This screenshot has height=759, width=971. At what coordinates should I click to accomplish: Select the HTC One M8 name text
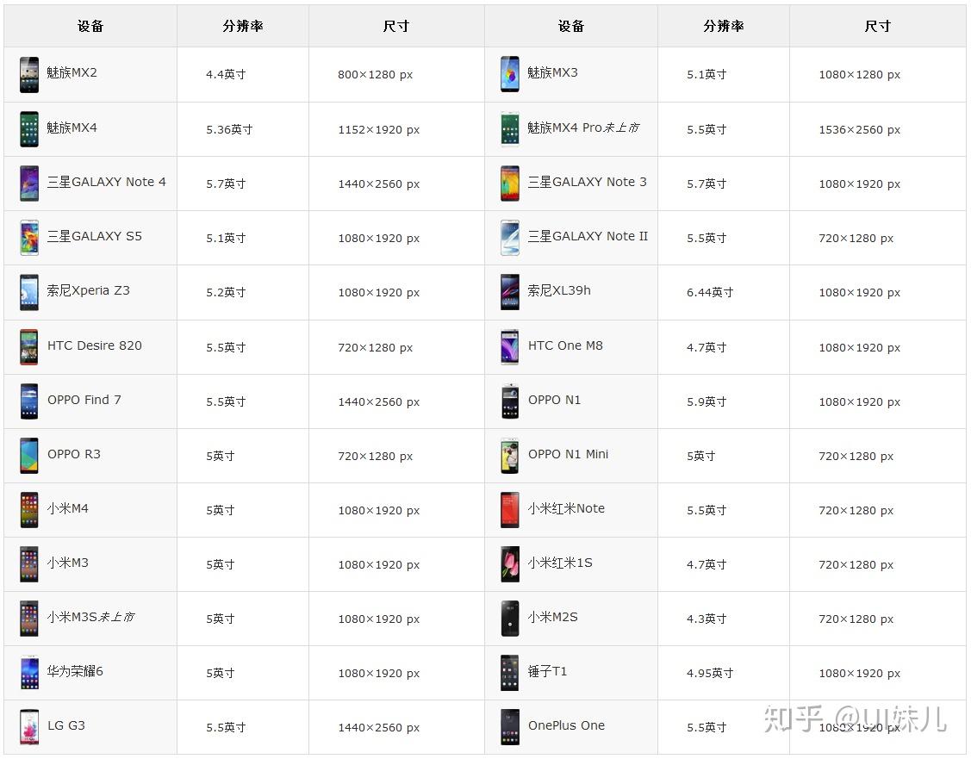click(x=565, y=345)
